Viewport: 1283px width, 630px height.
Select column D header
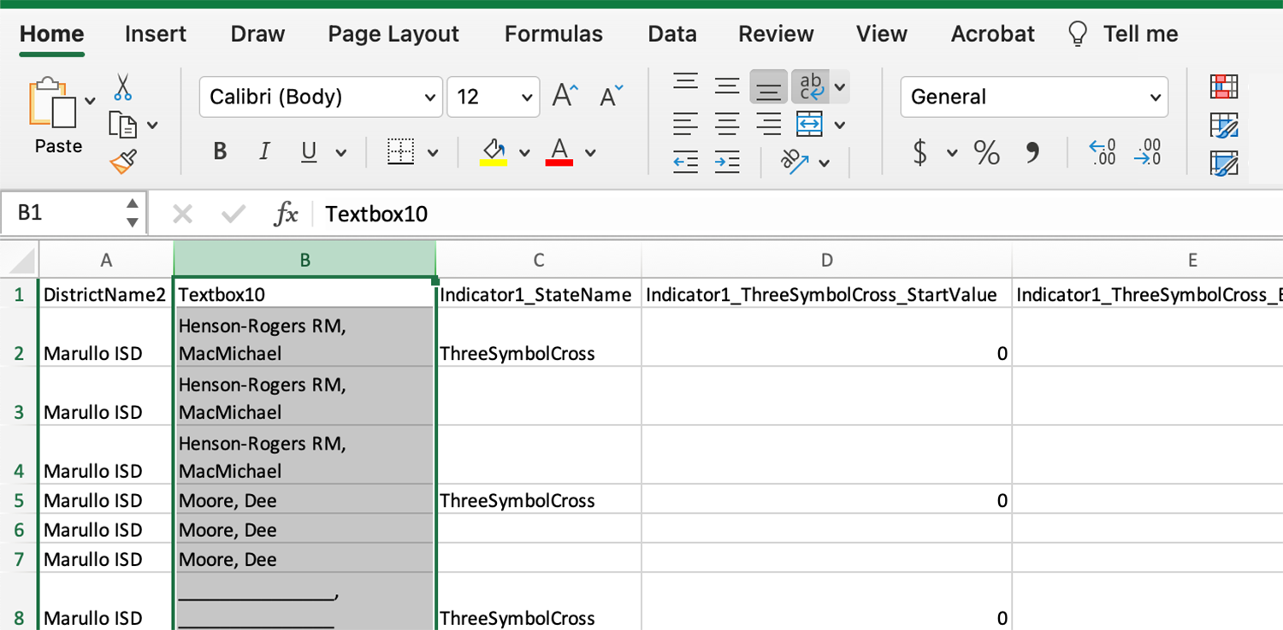coord(826,261)
